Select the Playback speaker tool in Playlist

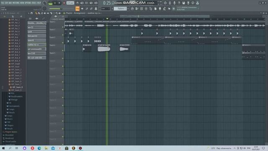pos(59,13)
